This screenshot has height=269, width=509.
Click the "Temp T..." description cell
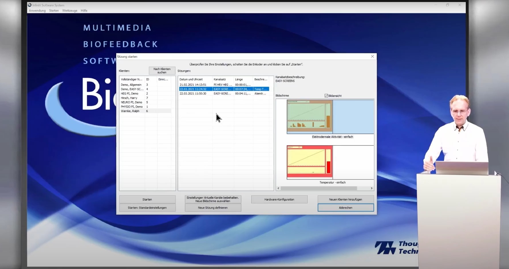tap(261, 89)
